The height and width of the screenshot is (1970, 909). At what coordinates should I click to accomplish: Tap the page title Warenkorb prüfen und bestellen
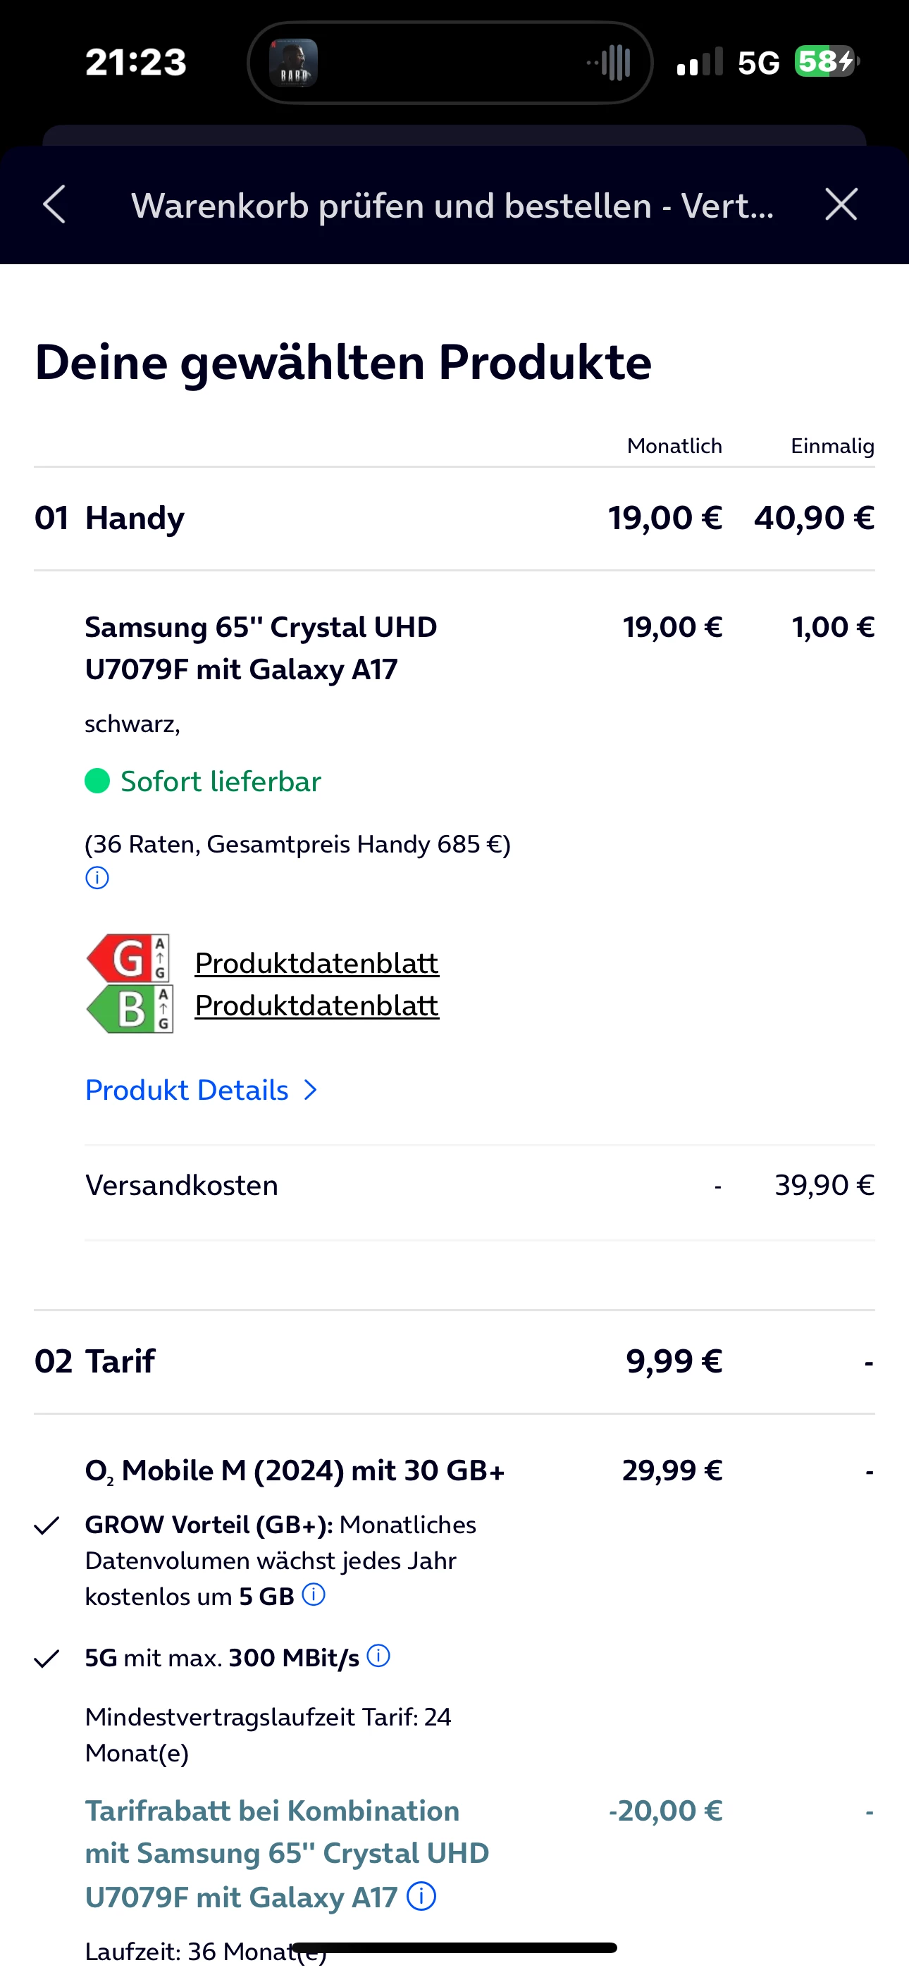point(452,206)
